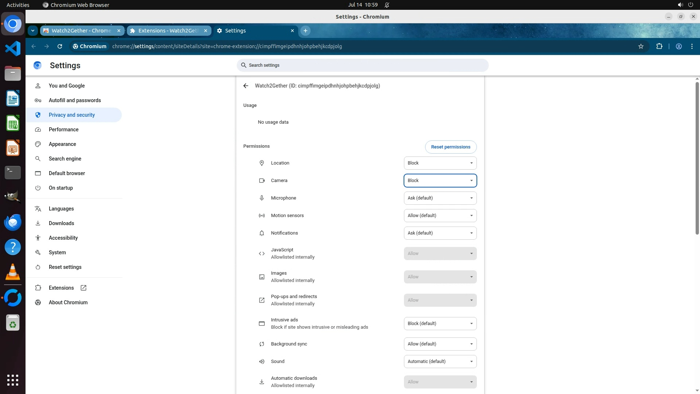Open the Extensions link in sidebar
700x394 pixels.
tap(61, 288)
